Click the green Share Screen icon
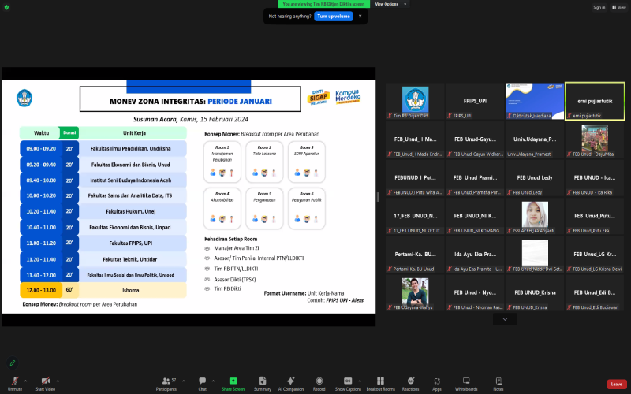The width and height of the screenshot is (631, 394). point(233,381)
